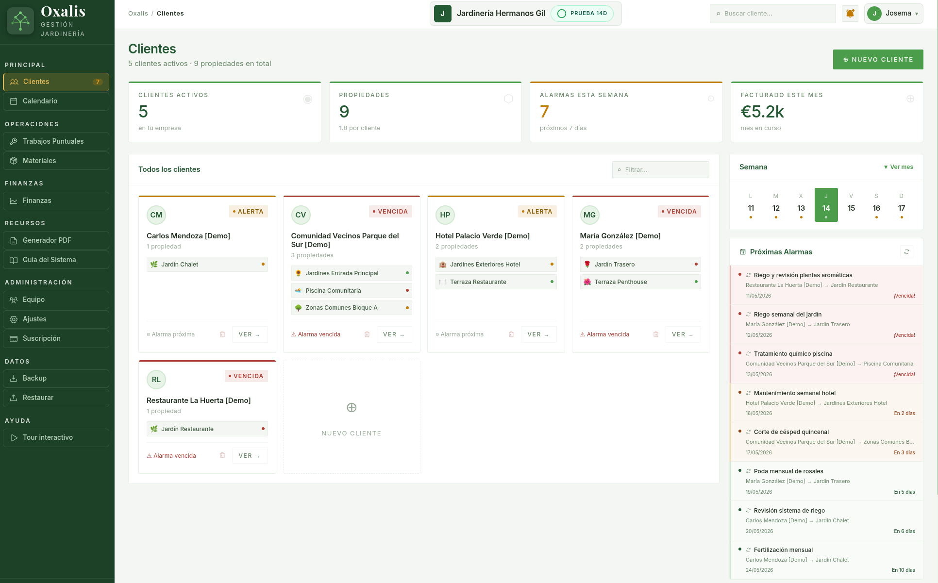Click the Buscar cliente search field
The width and height of the screenshot is (938, 583).
click(x=772, y=14)
